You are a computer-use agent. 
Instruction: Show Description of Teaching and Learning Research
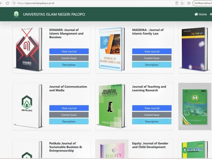coord(152,121)
